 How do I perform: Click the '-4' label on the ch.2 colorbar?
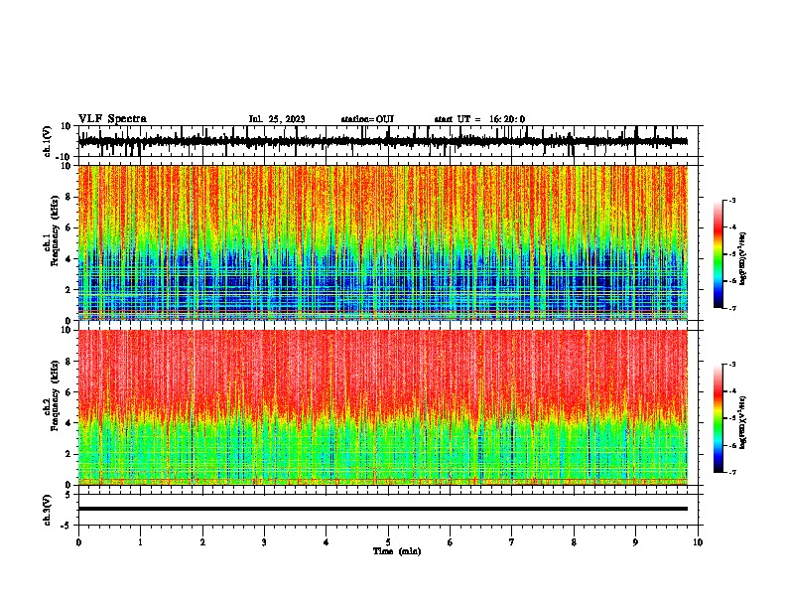click(731, 390)
